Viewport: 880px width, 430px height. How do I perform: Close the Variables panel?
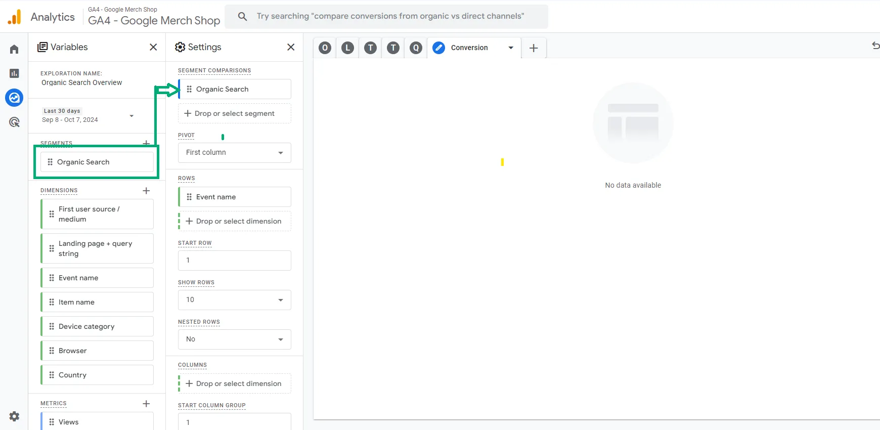pyautogui.click(x=153, y=47)
